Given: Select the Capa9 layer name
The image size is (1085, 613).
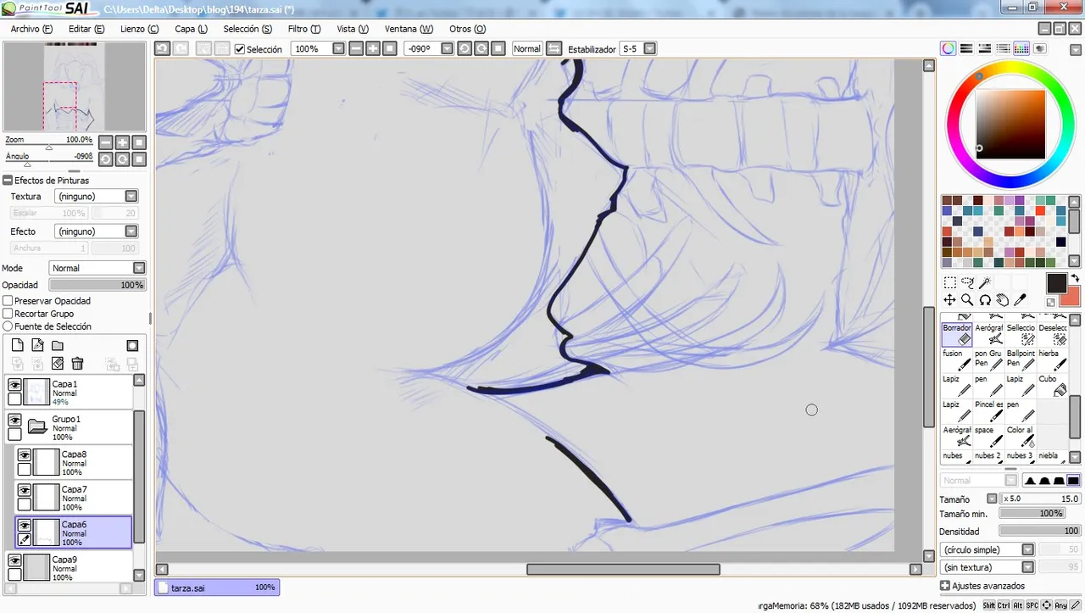Looking at the screenshot, I should click(64, 560).
